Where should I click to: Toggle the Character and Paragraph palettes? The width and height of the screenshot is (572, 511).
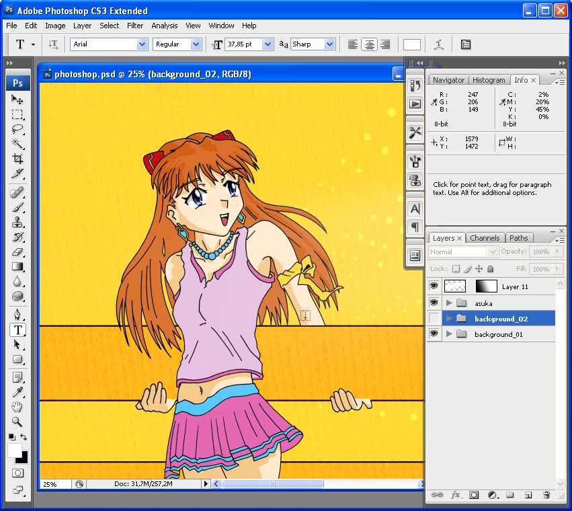[x=466, y=44]
